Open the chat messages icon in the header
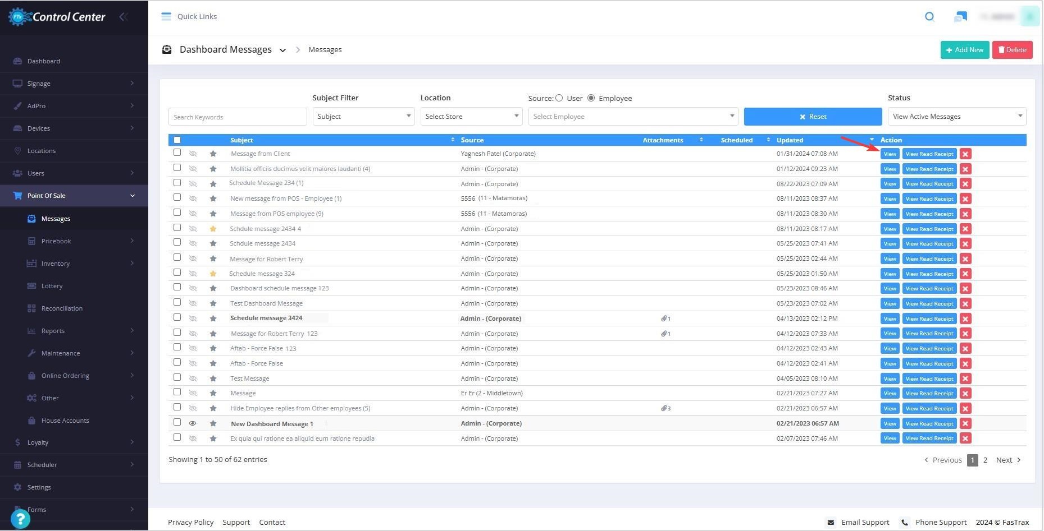 [x=960, y=17]
